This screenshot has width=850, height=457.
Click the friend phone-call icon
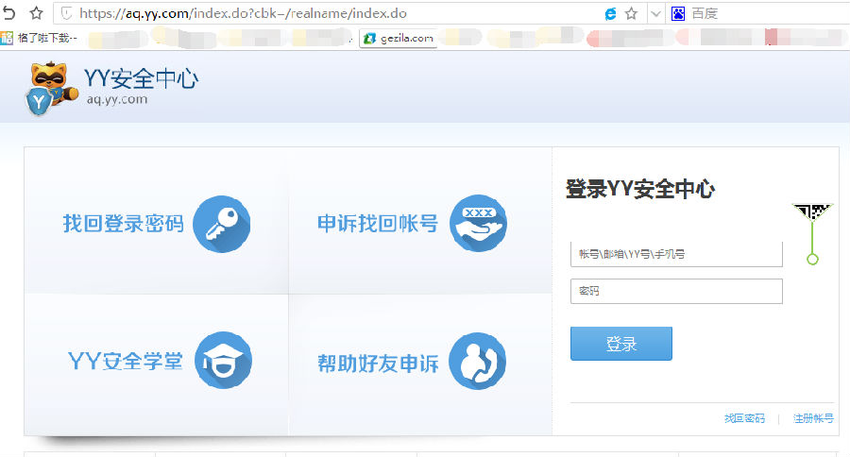477,361
